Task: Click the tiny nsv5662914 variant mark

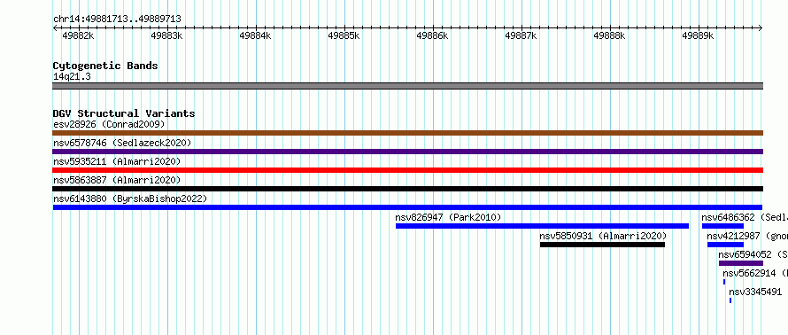Action: [724, 282]
